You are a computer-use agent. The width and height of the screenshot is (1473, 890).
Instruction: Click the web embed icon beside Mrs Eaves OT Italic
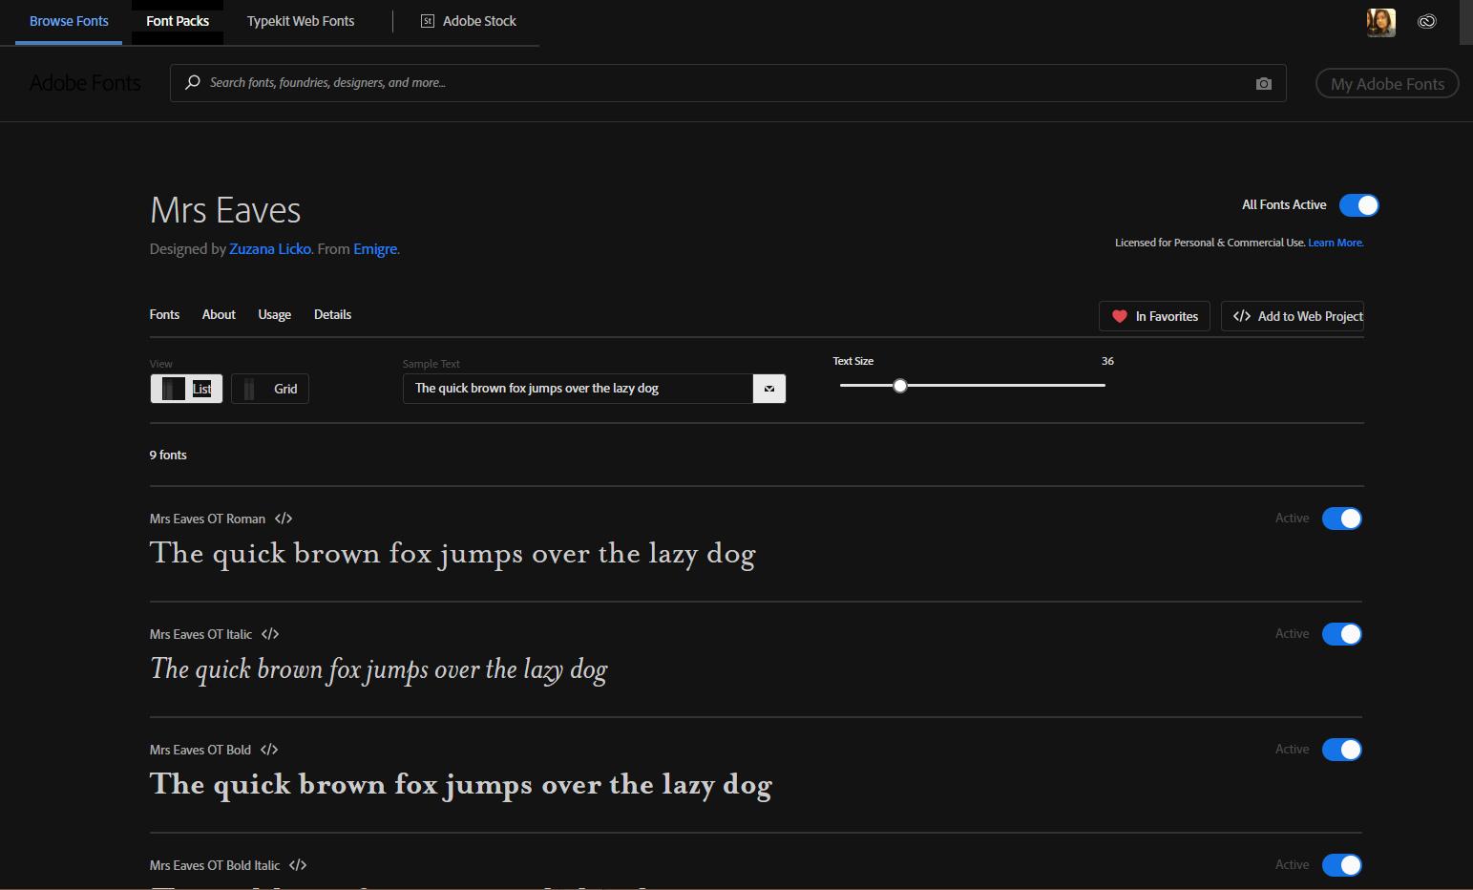pyautogui.click(x=270, y=633)
